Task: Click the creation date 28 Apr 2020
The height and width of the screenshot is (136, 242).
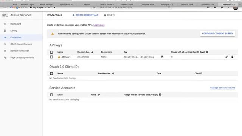Action: [83, 57]
